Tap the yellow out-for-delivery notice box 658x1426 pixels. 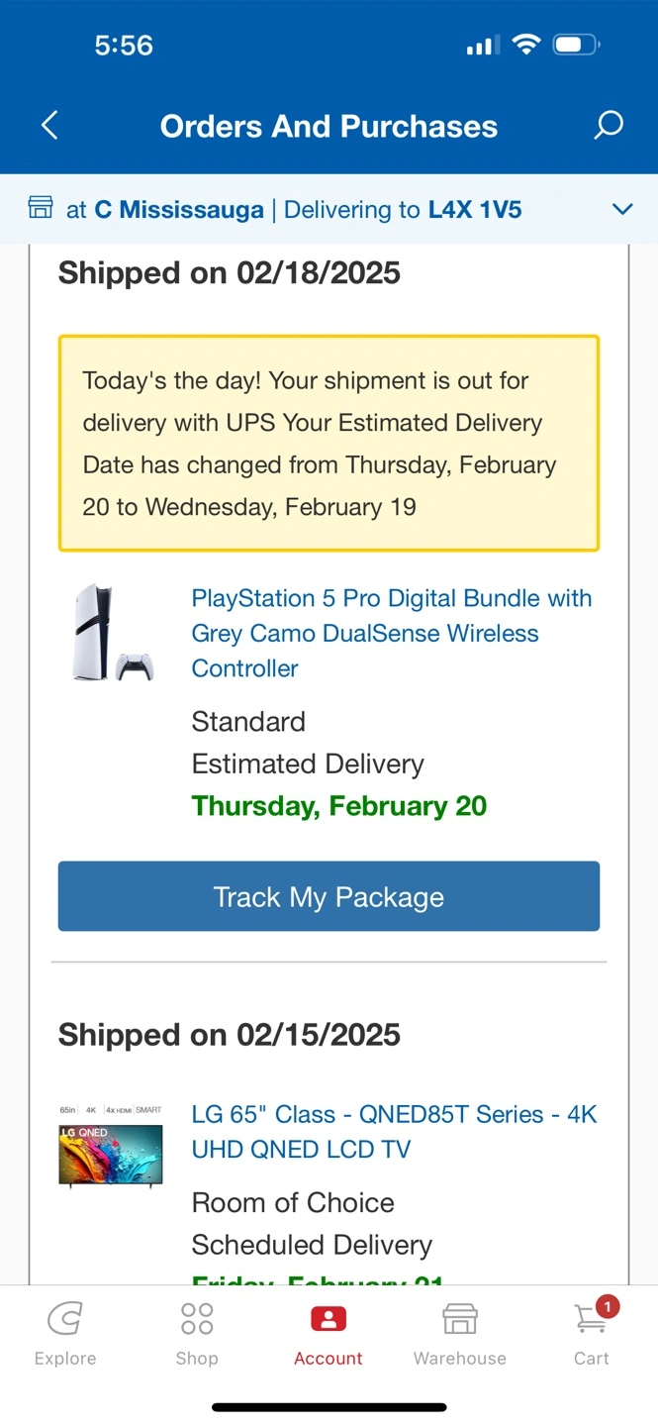(x=329, y=444)
